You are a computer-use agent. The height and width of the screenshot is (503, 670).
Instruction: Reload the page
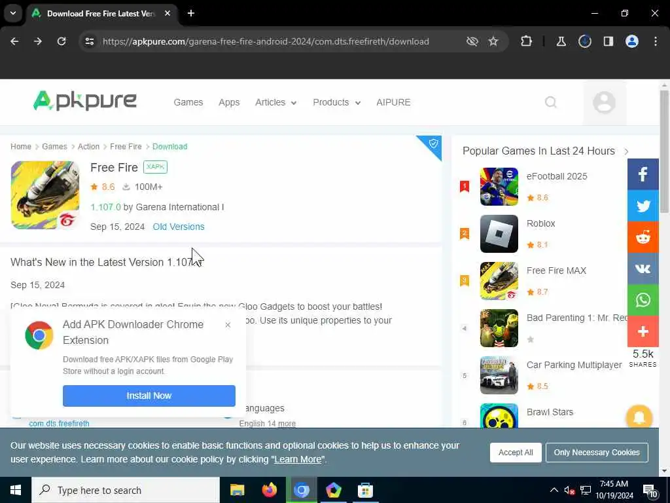tap(62, 41)
